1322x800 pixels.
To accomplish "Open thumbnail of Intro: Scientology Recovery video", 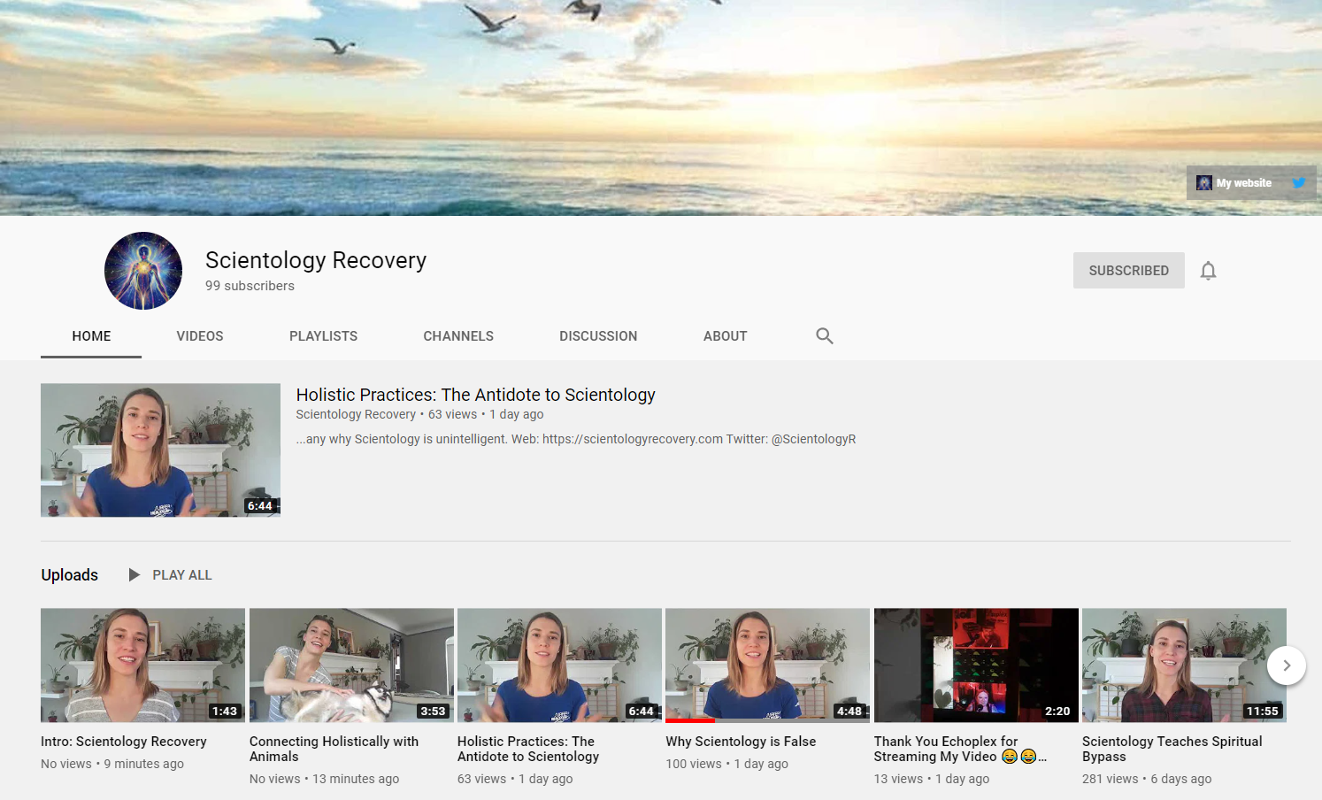I will [x=142, y=665].
